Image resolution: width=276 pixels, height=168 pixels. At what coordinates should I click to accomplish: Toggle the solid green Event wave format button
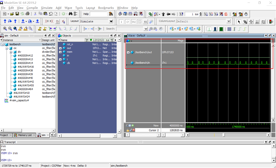coord(221,29)
